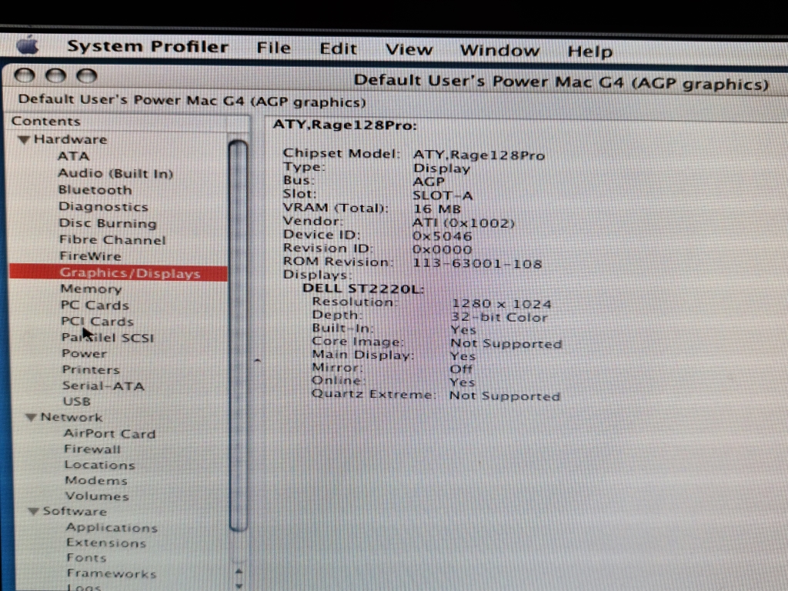The width and height of the screenshot is (788, 591).
Task: Open the Window menu
Action: click(499, 51)
